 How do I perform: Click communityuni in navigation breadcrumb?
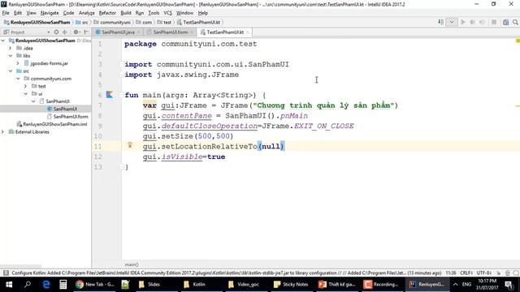115,22
